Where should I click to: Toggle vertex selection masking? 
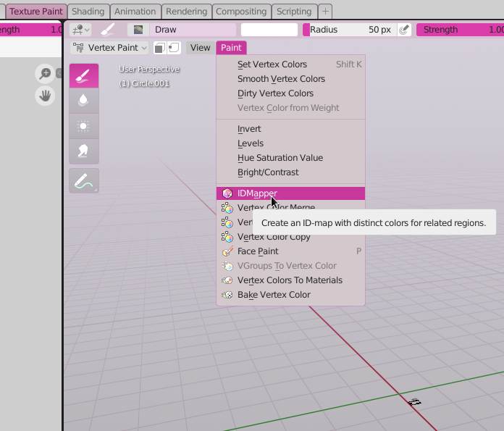click(x=174, y=48)
